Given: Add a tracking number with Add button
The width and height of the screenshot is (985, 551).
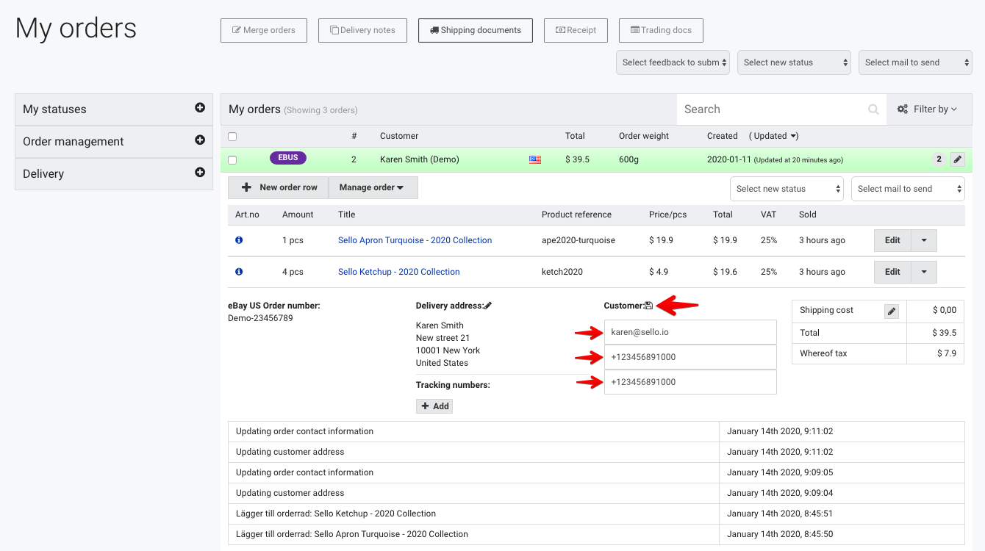Looking at the screenshot, I should pos(434,406).
